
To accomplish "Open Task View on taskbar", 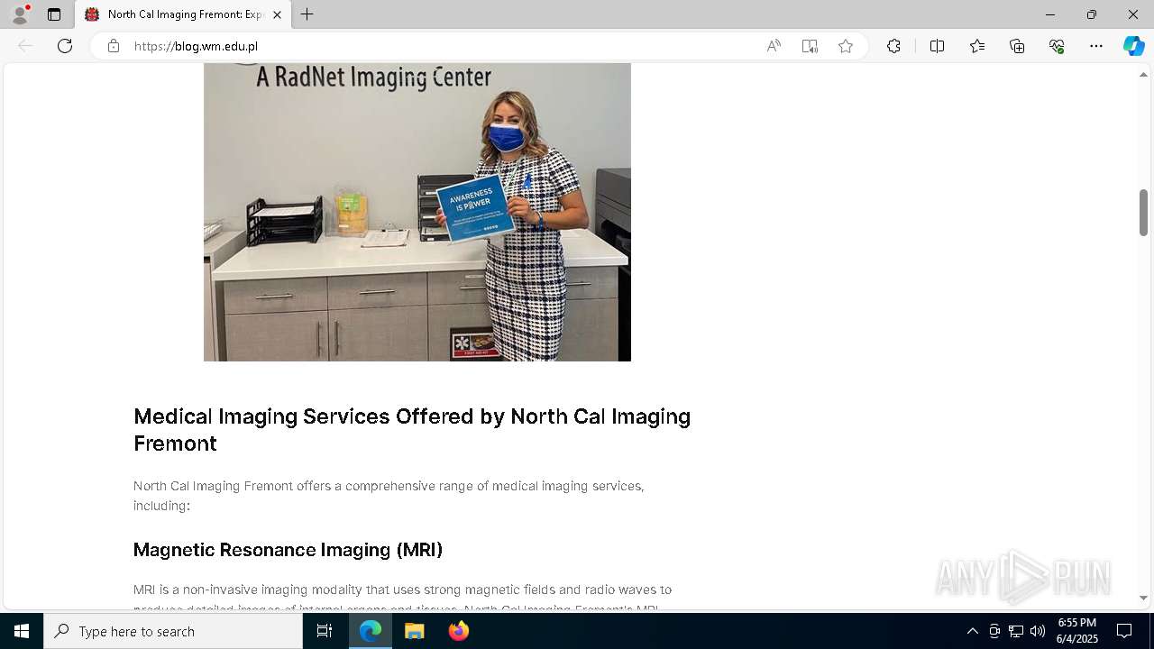I will pyautogui.click(x=325, y=631).
